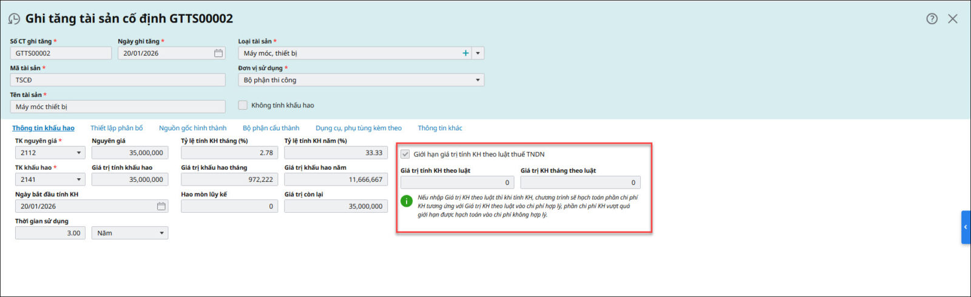Toggle Không tính khấu hao checkbox
The height and width of the screenshot is (297, 971).
[243, 105]
